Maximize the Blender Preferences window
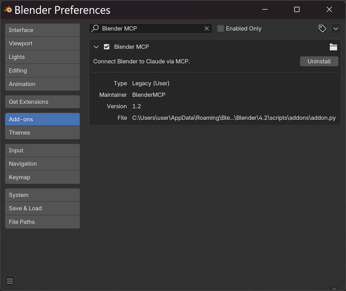This screenshot has width=346, height=291. click(297, 10)
